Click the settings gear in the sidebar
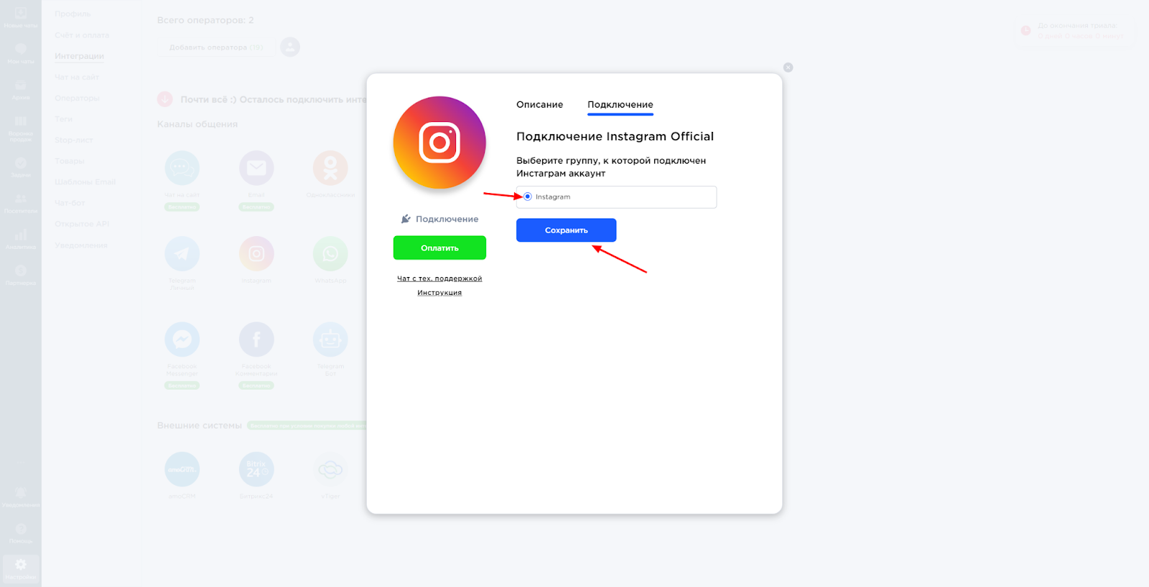This screenshot has height=587, width=1149. point(21,565)
